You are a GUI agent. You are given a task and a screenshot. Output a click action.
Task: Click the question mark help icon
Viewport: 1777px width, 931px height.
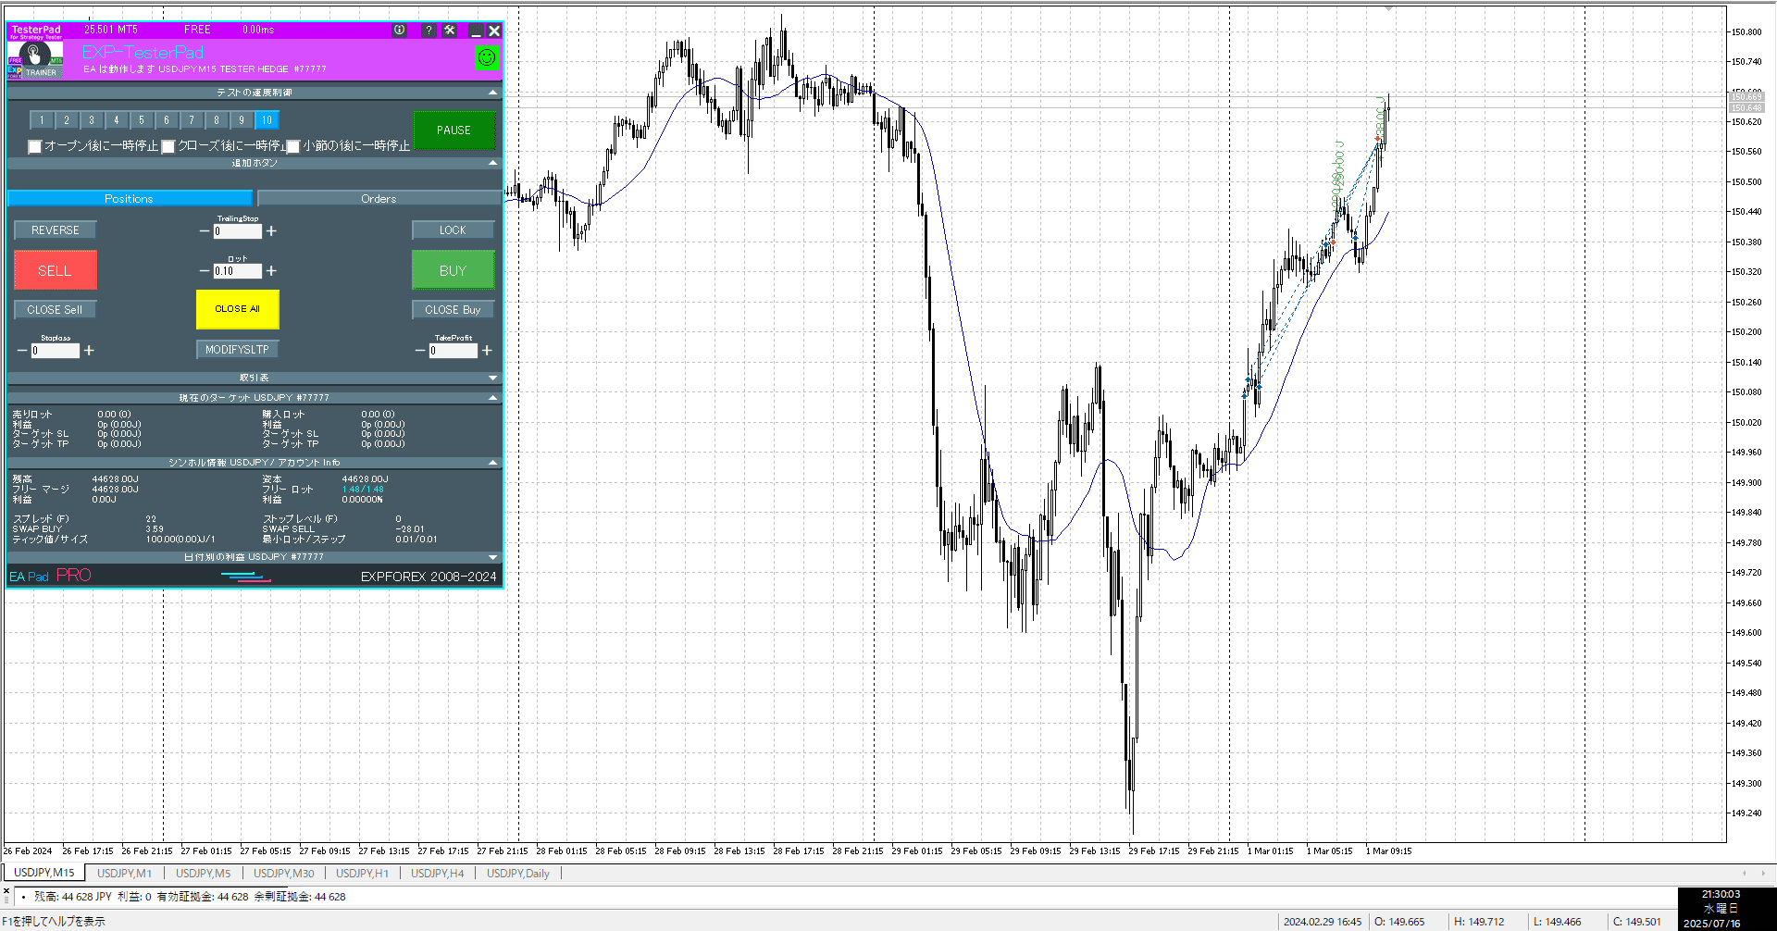click(428, 31)
